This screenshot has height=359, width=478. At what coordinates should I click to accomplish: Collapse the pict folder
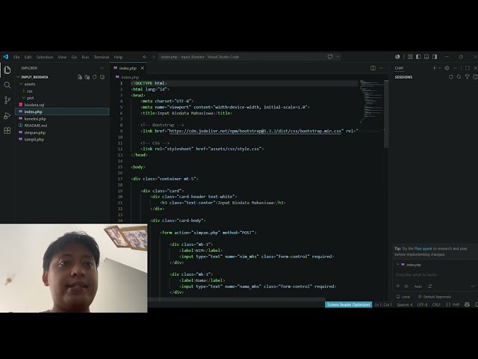pos(24,98)
